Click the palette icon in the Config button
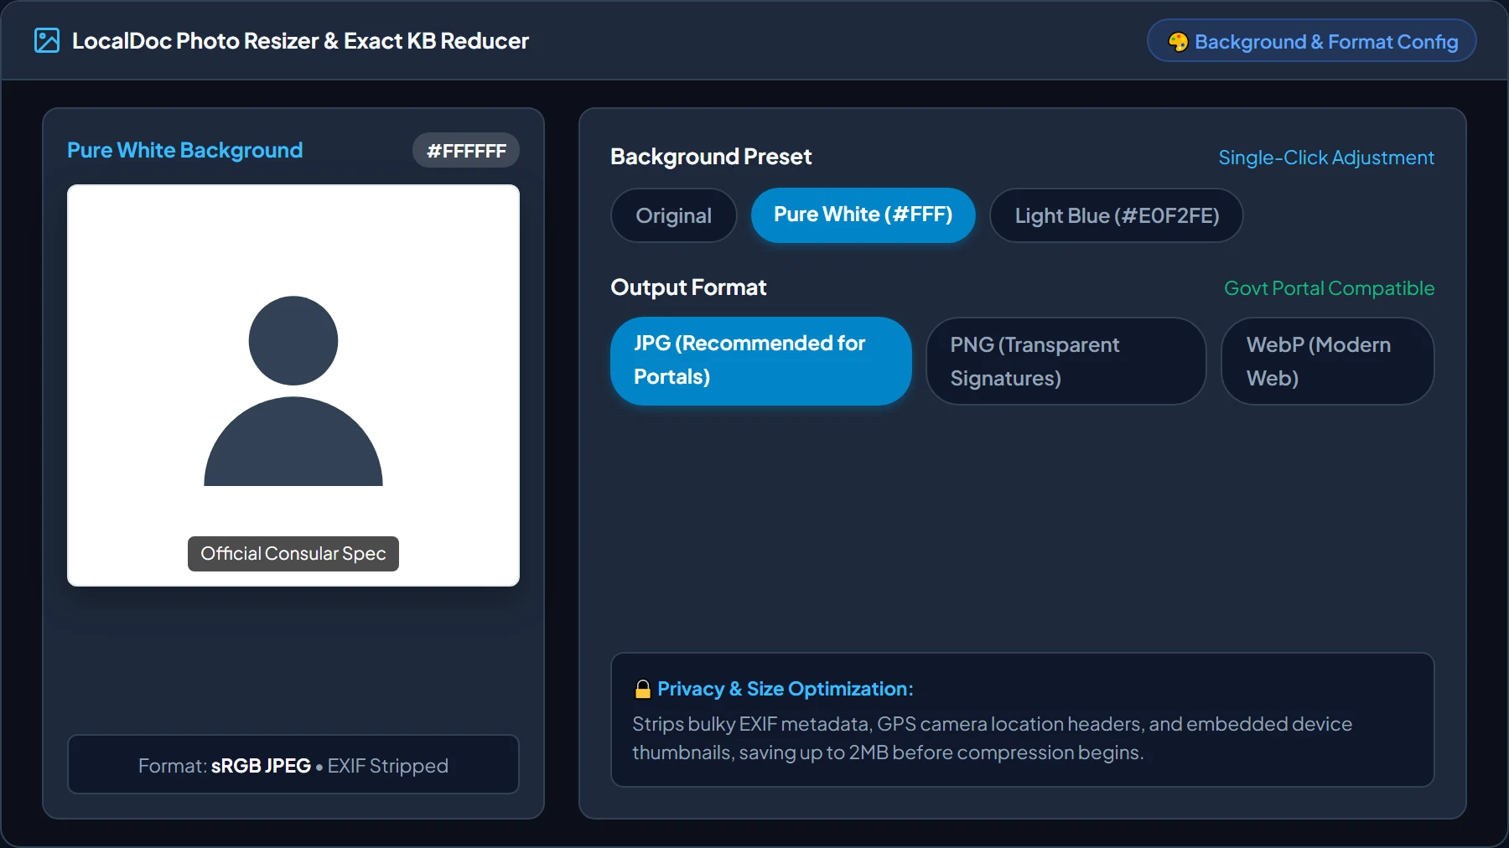The height and width of the screenshot is (848, 1509). click(x=1178, y=42)
